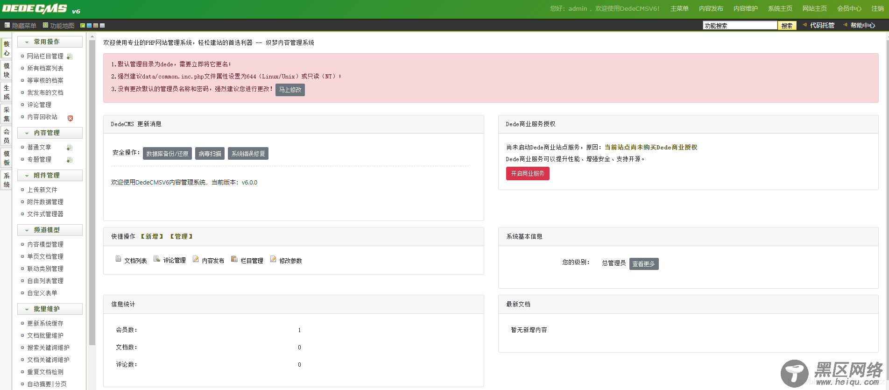Open 文件式管理器 in the sidebar
Viewport: 889px width, 390px height.
pos(45,214)
